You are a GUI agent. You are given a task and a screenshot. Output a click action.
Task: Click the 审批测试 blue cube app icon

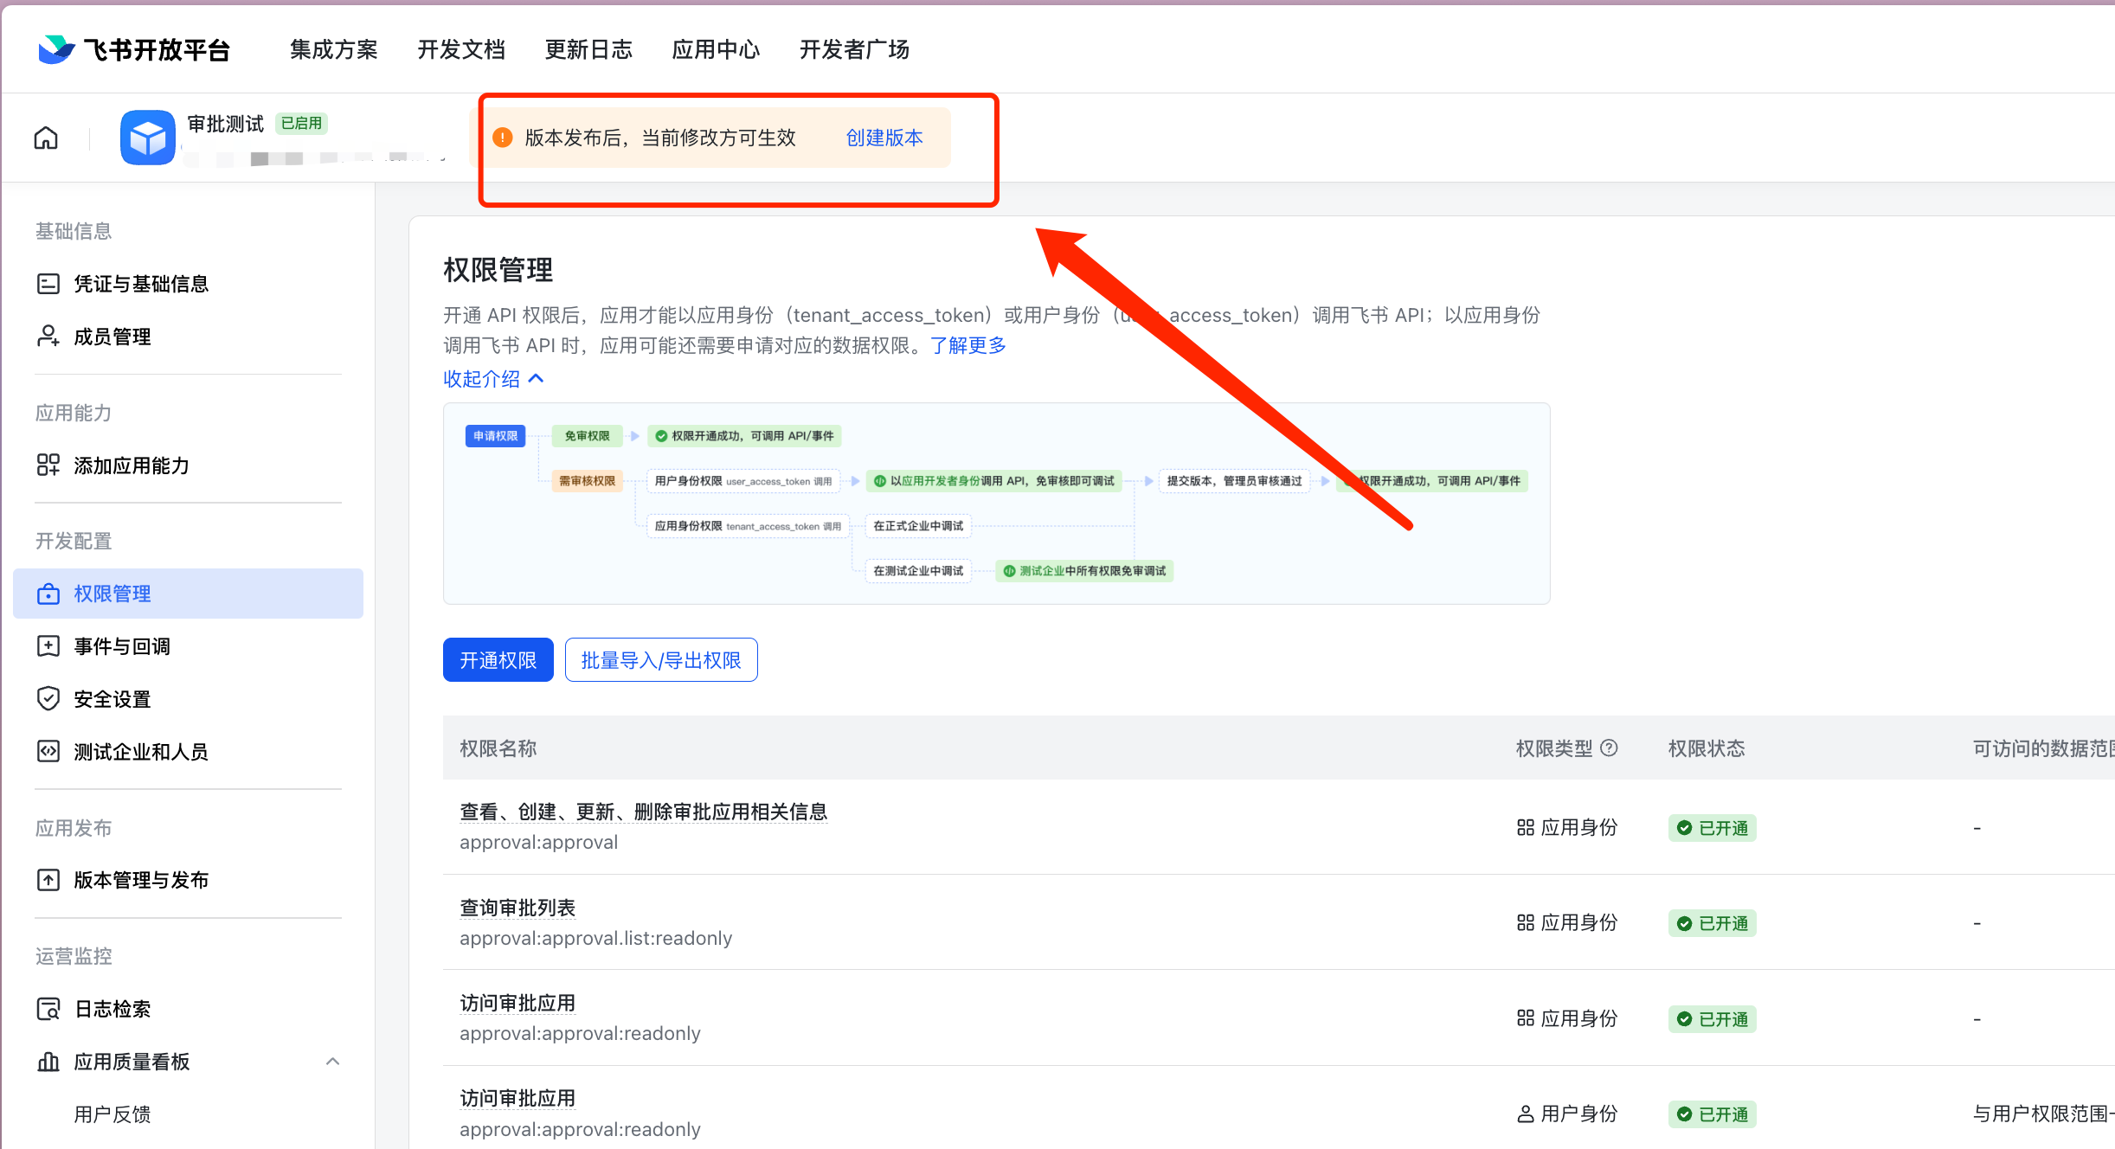pyautogui.click(x=147, y=138)
